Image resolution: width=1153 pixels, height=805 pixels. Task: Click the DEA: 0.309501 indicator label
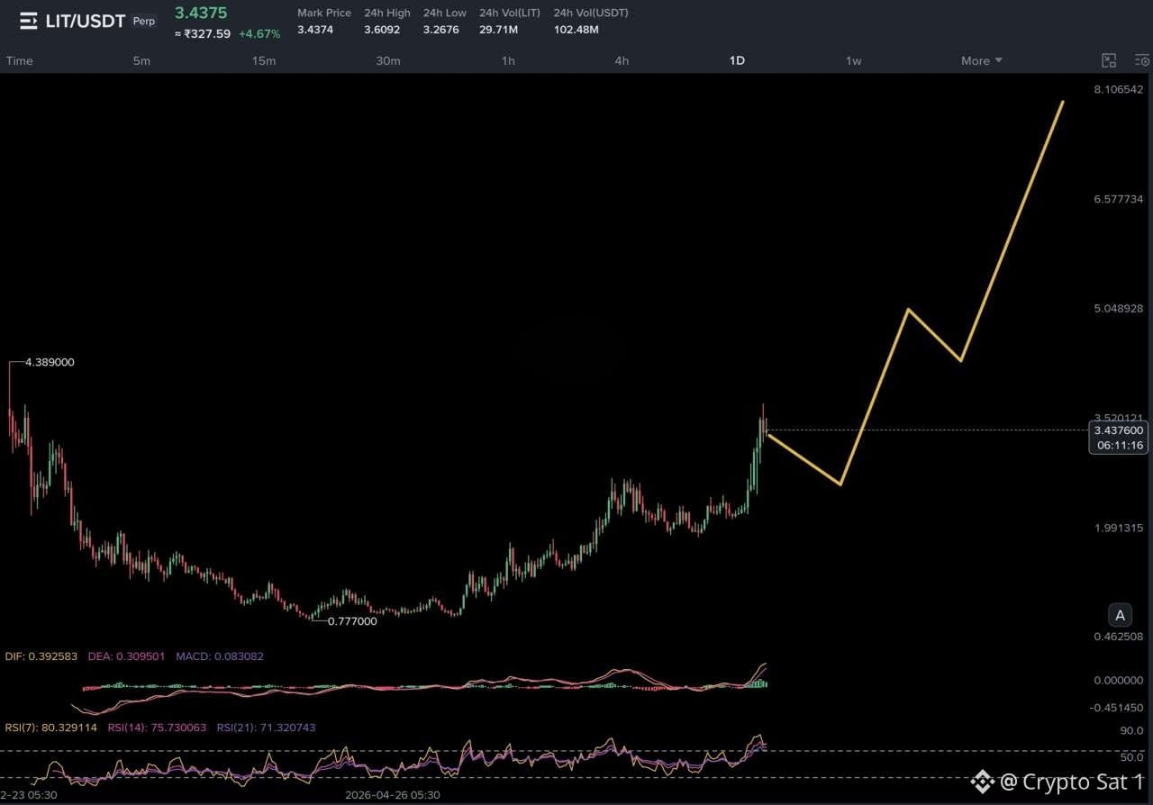coord(126,656)
